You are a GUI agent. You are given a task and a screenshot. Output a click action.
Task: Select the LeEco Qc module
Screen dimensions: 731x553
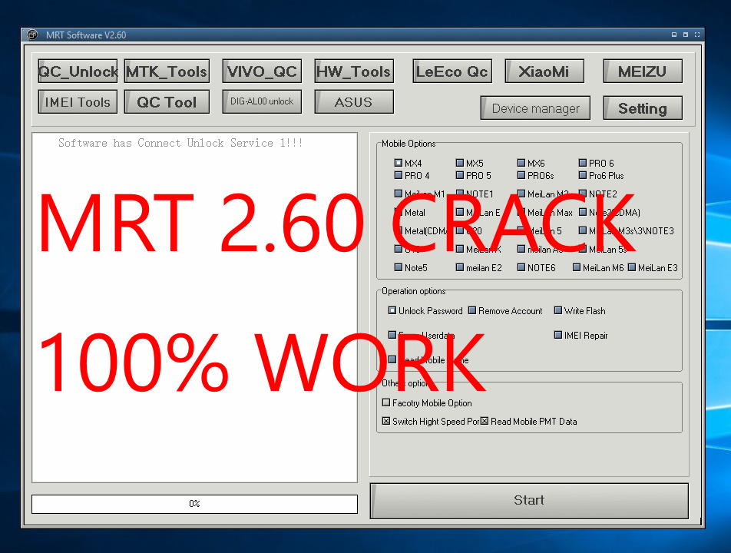point(452,71)
